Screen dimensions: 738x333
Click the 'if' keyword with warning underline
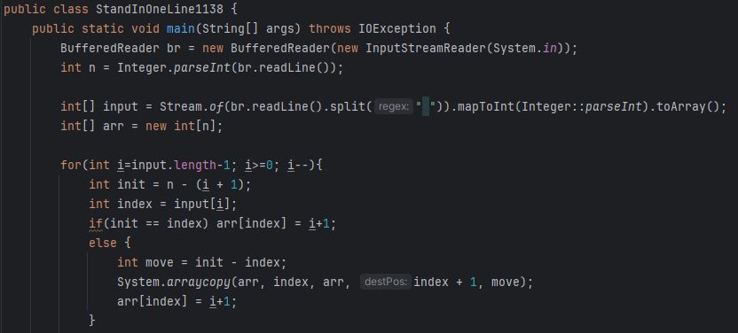pos(96,224)
